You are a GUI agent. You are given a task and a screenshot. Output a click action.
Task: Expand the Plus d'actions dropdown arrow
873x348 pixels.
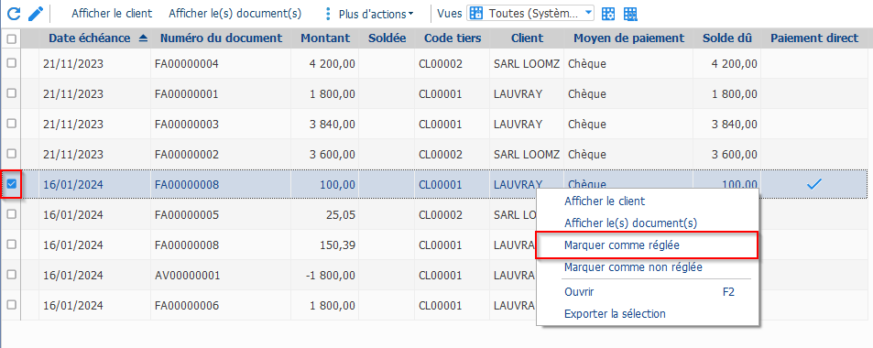[x=411, y=14]
